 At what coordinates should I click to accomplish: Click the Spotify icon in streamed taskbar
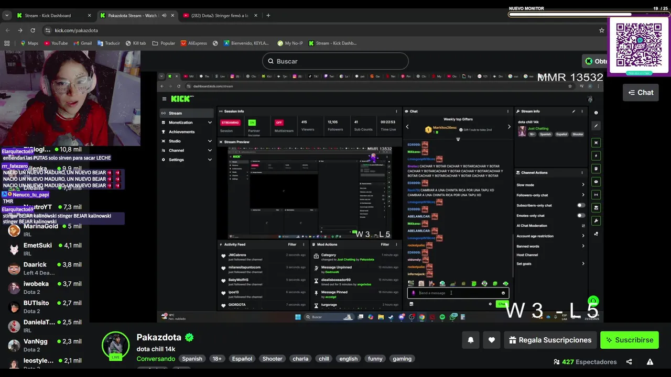click(x=442, y=317)
